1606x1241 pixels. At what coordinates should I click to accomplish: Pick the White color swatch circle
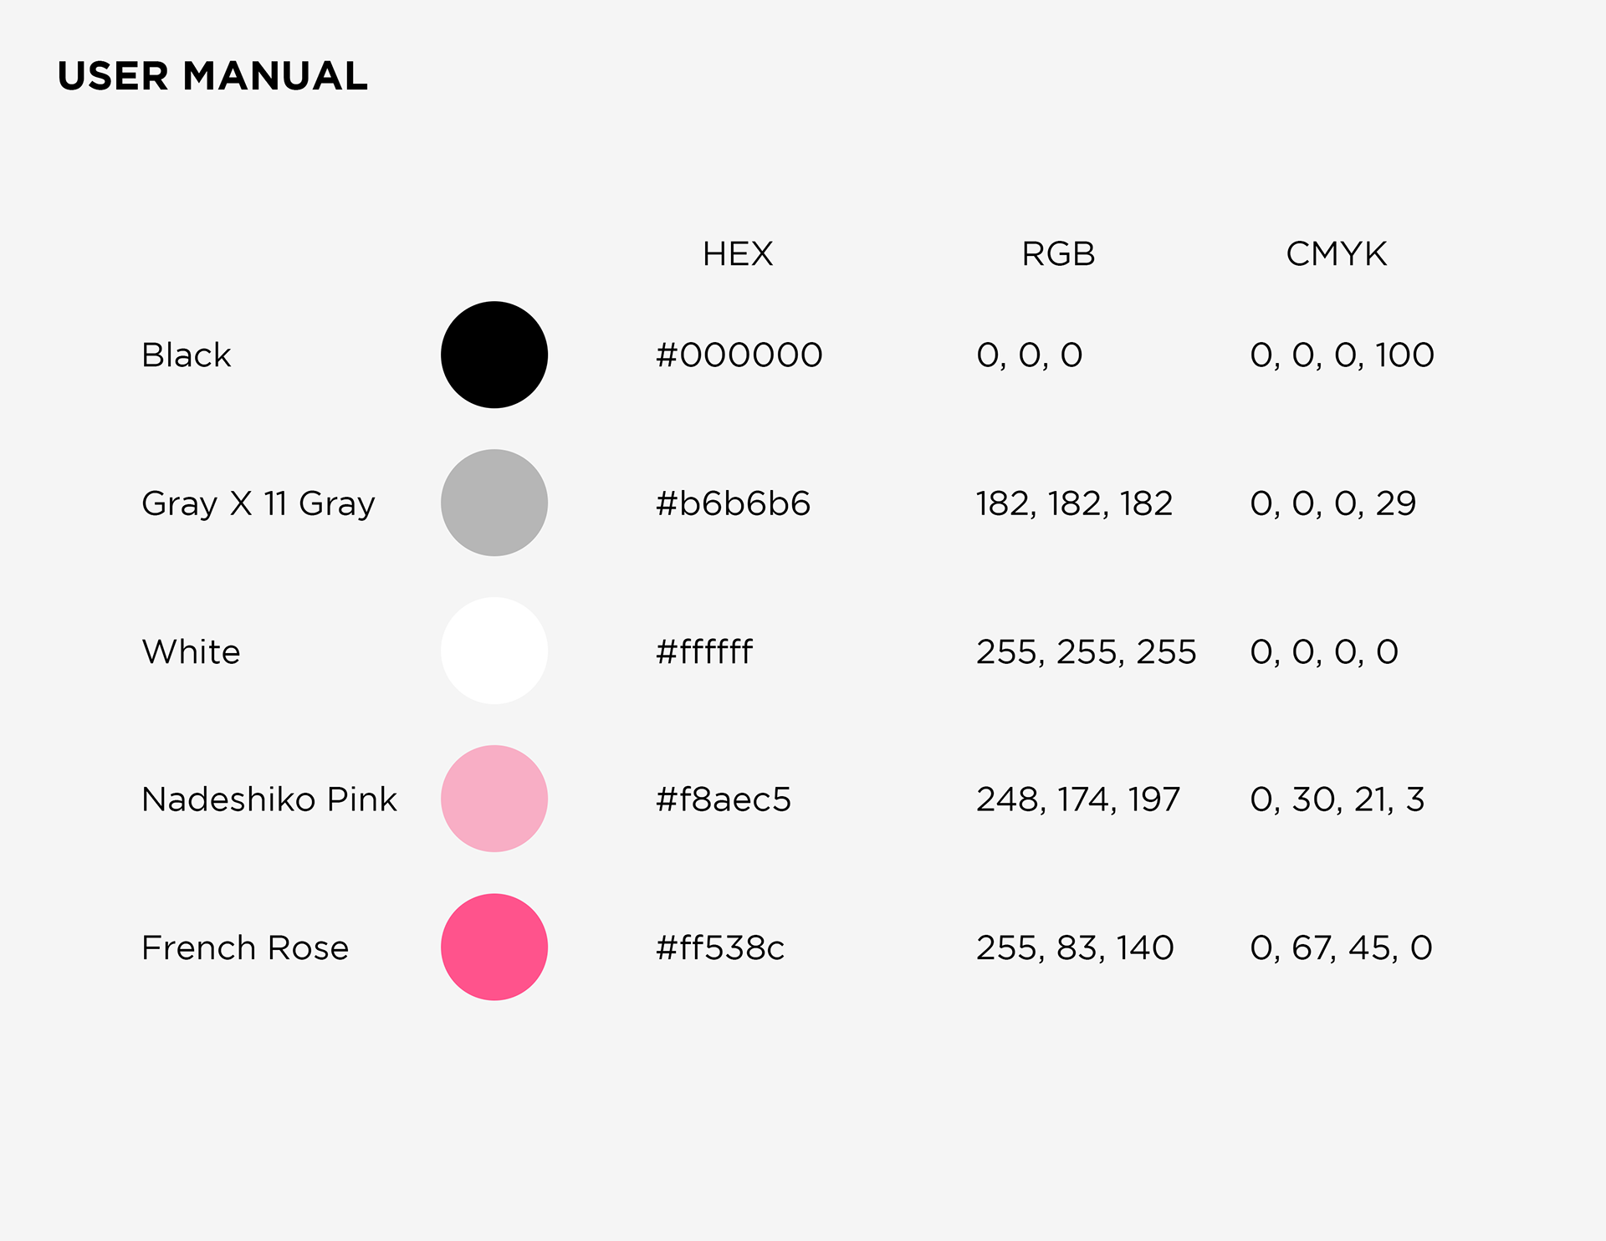coord(494,651)
